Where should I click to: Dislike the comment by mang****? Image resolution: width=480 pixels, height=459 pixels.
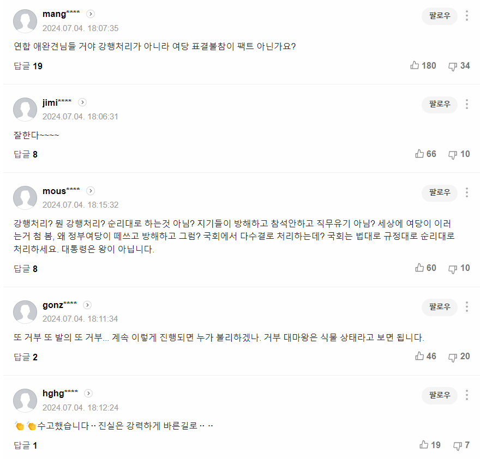(x=453, y=66)
